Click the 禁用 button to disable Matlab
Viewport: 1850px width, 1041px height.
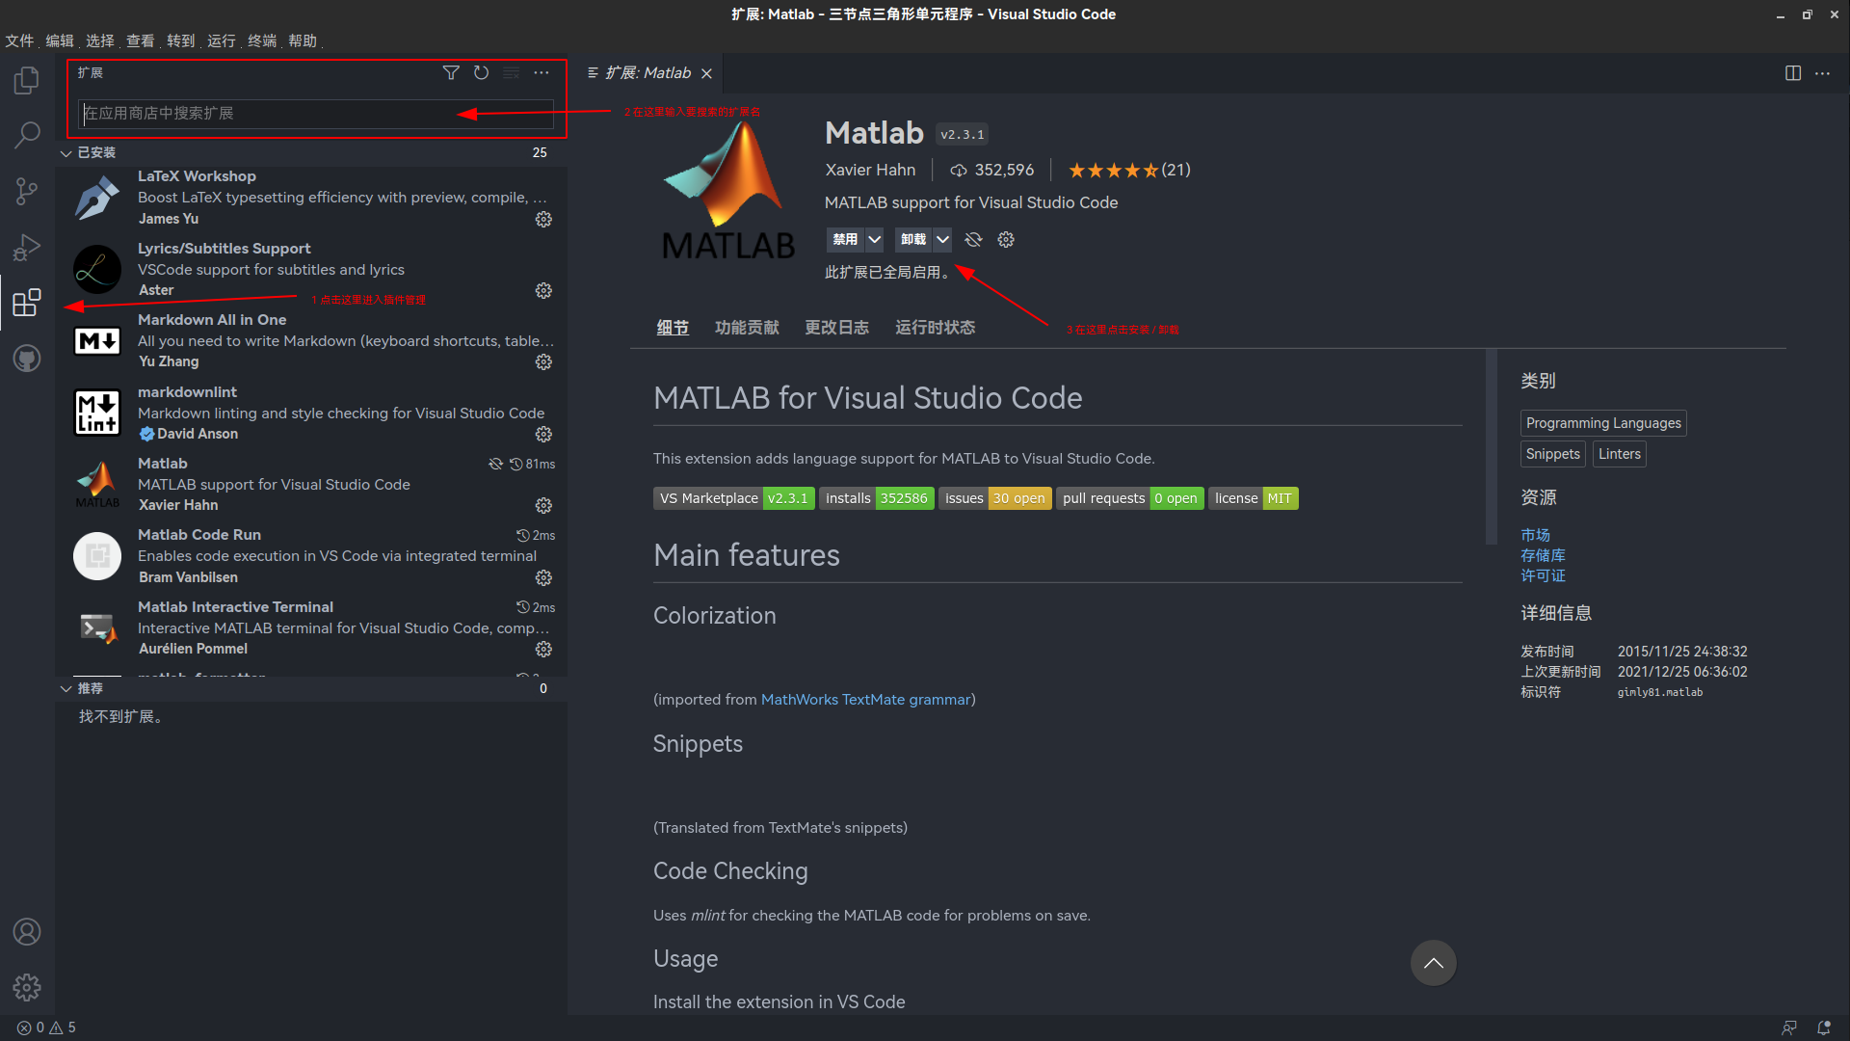[x=844, y=239]
